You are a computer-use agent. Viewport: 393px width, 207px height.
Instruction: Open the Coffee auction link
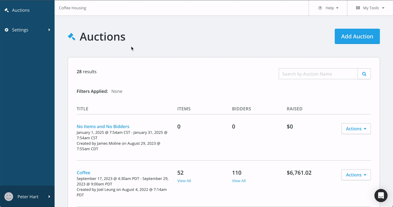click(x=83, y=173)
